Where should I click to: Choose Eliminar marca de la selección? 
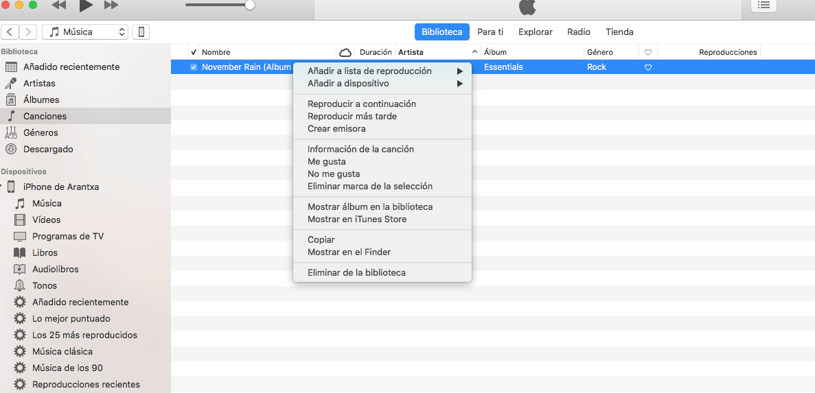[382, 186]
